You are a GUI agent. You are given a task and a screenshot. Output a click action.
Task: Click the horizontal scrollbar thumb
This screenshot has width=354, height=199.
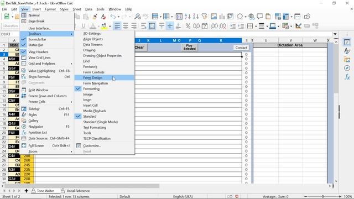(x=82, y=186)
